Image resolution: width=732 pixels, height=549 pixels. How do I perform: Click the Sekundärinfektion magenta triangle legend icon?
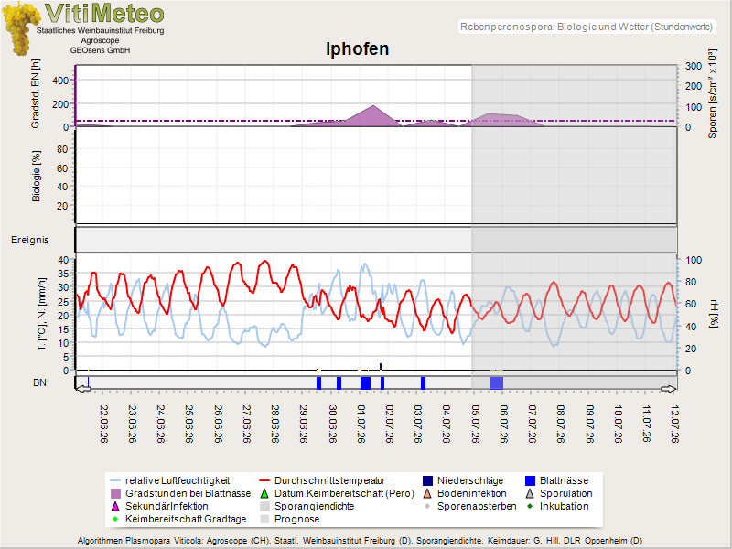coord(115,507)
